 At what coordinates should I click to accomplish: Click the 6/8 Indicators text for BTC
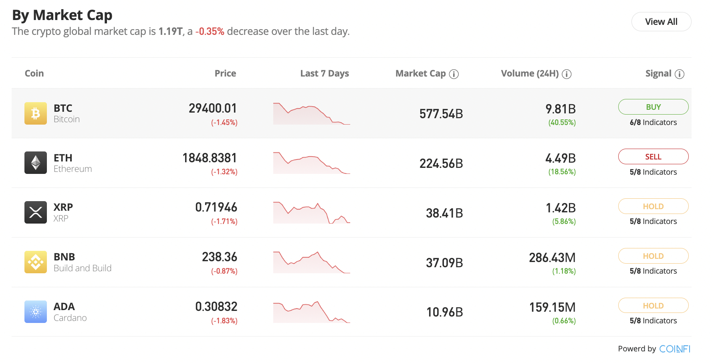click(653, 123)
